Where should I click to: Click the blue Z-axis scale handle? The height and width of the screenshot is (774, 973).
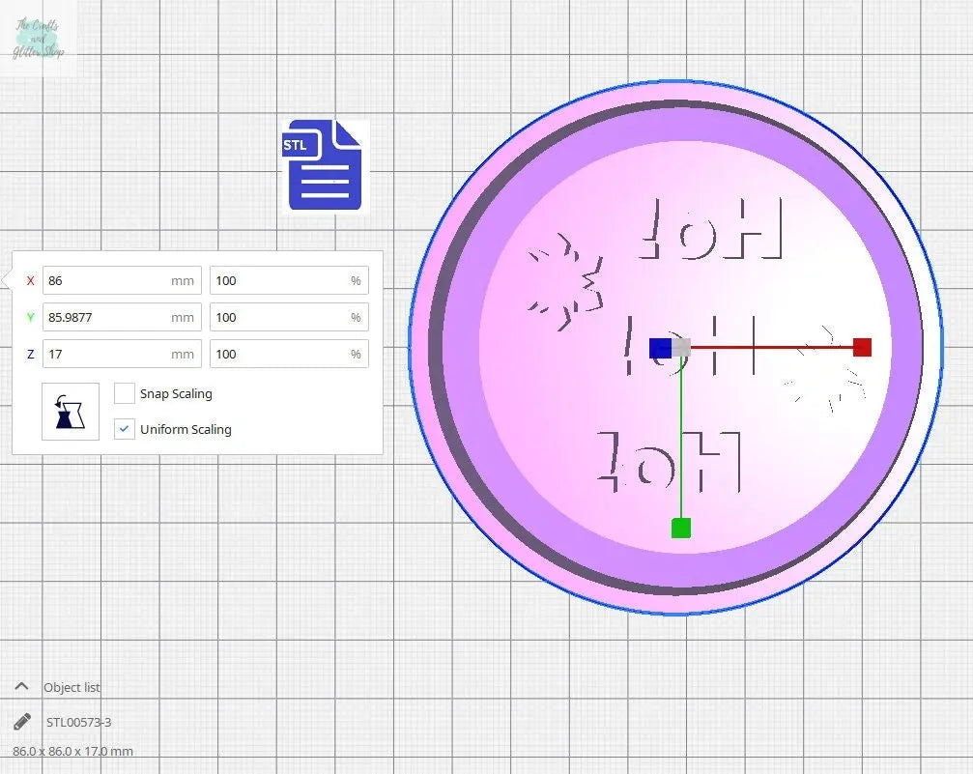660,348
